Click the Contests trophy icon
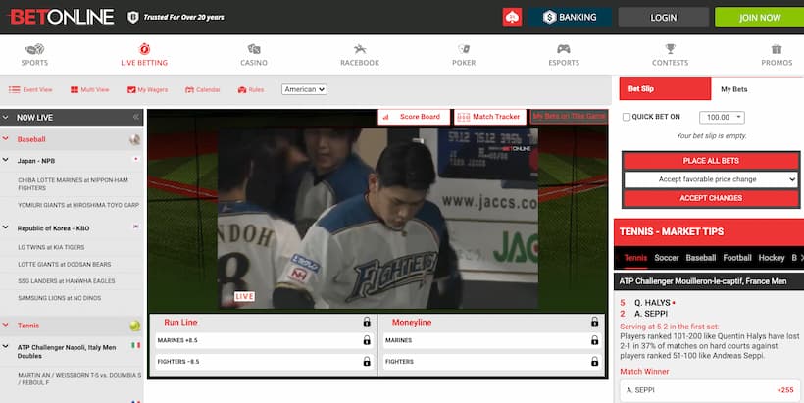Screen dimensions: 804x403 (671, 49)
